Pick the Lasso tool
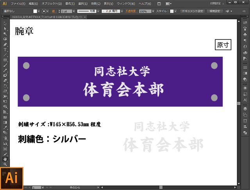Image resolution: width=250 pixels, height=190 pixels. pos(5,39)
